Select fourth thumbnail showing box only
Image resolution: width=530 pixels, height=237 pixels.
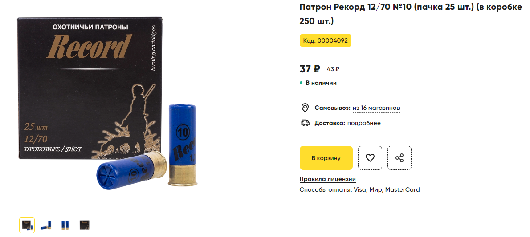pos(85,225)
